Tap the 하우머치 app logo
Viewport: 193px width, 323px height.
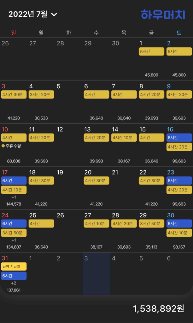(163, 14)
